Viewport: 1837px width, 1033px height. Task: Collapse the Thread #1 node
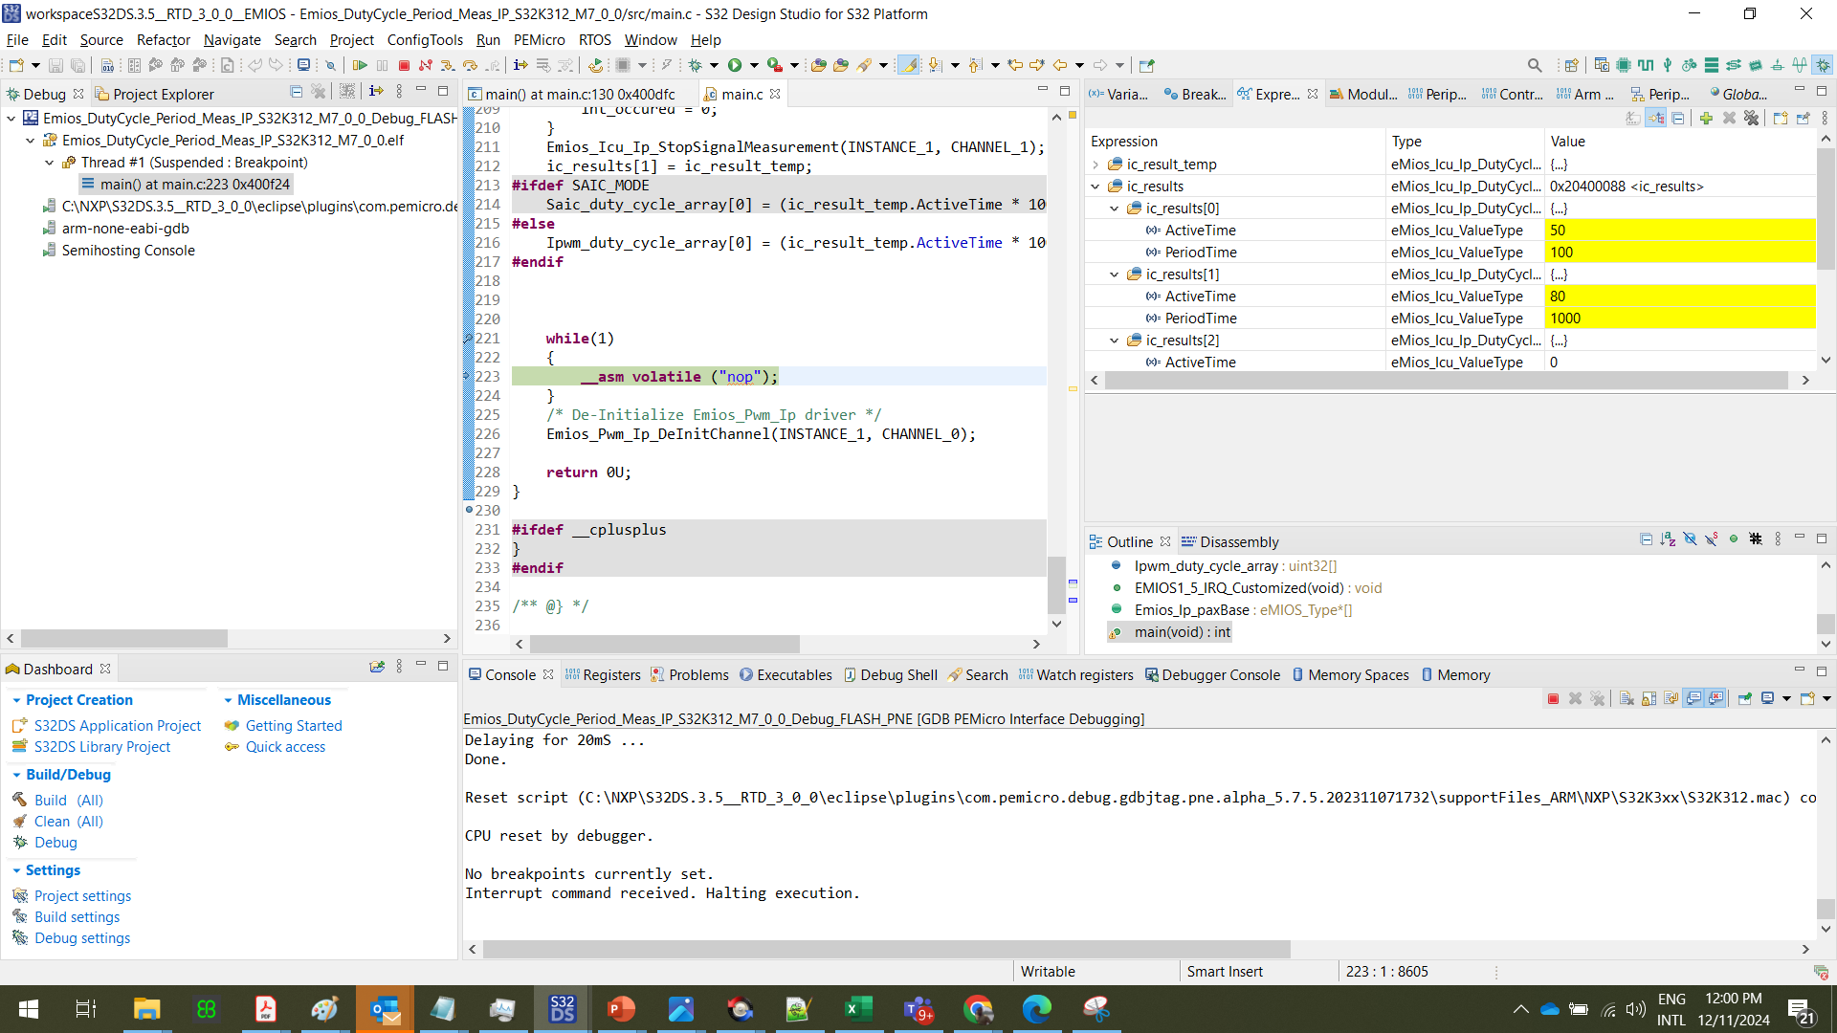50,163
